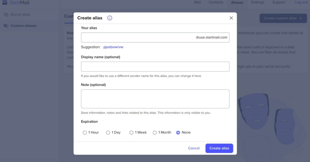Go to the Contacts tab

point(216,2)
